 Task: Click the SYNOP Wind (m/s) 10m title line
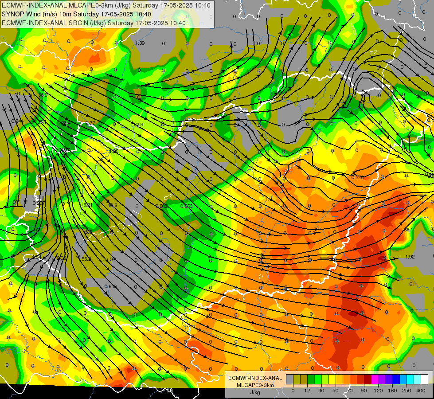(x=76, y=14)
